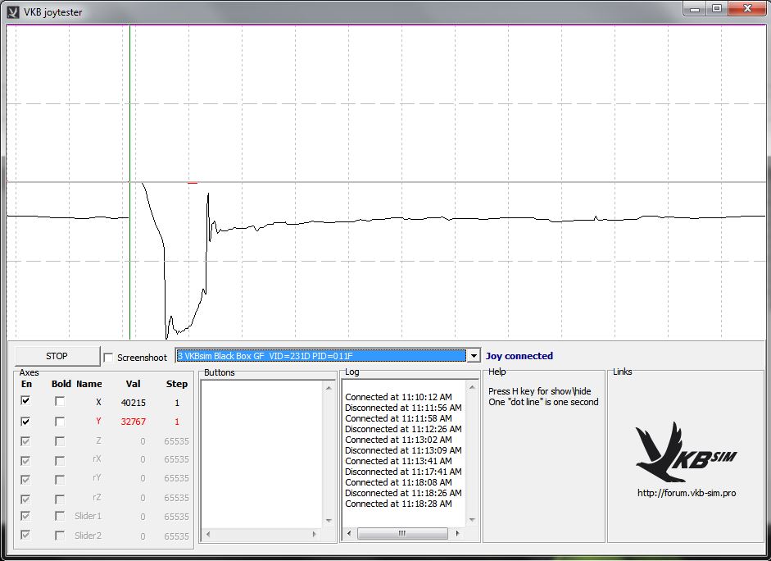Viewport: 771px width, 561px height.
Task: Enable the Screenshoot checkbox
Action: click(x=108, y=358)
